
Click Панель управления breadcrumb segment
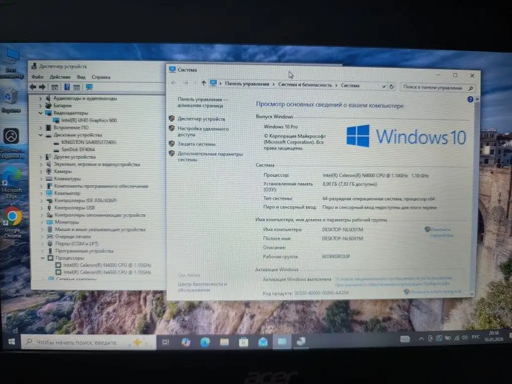247,84
